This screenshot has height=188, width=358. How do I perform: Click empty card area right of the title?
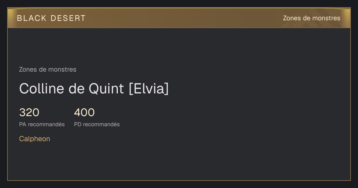257,89
